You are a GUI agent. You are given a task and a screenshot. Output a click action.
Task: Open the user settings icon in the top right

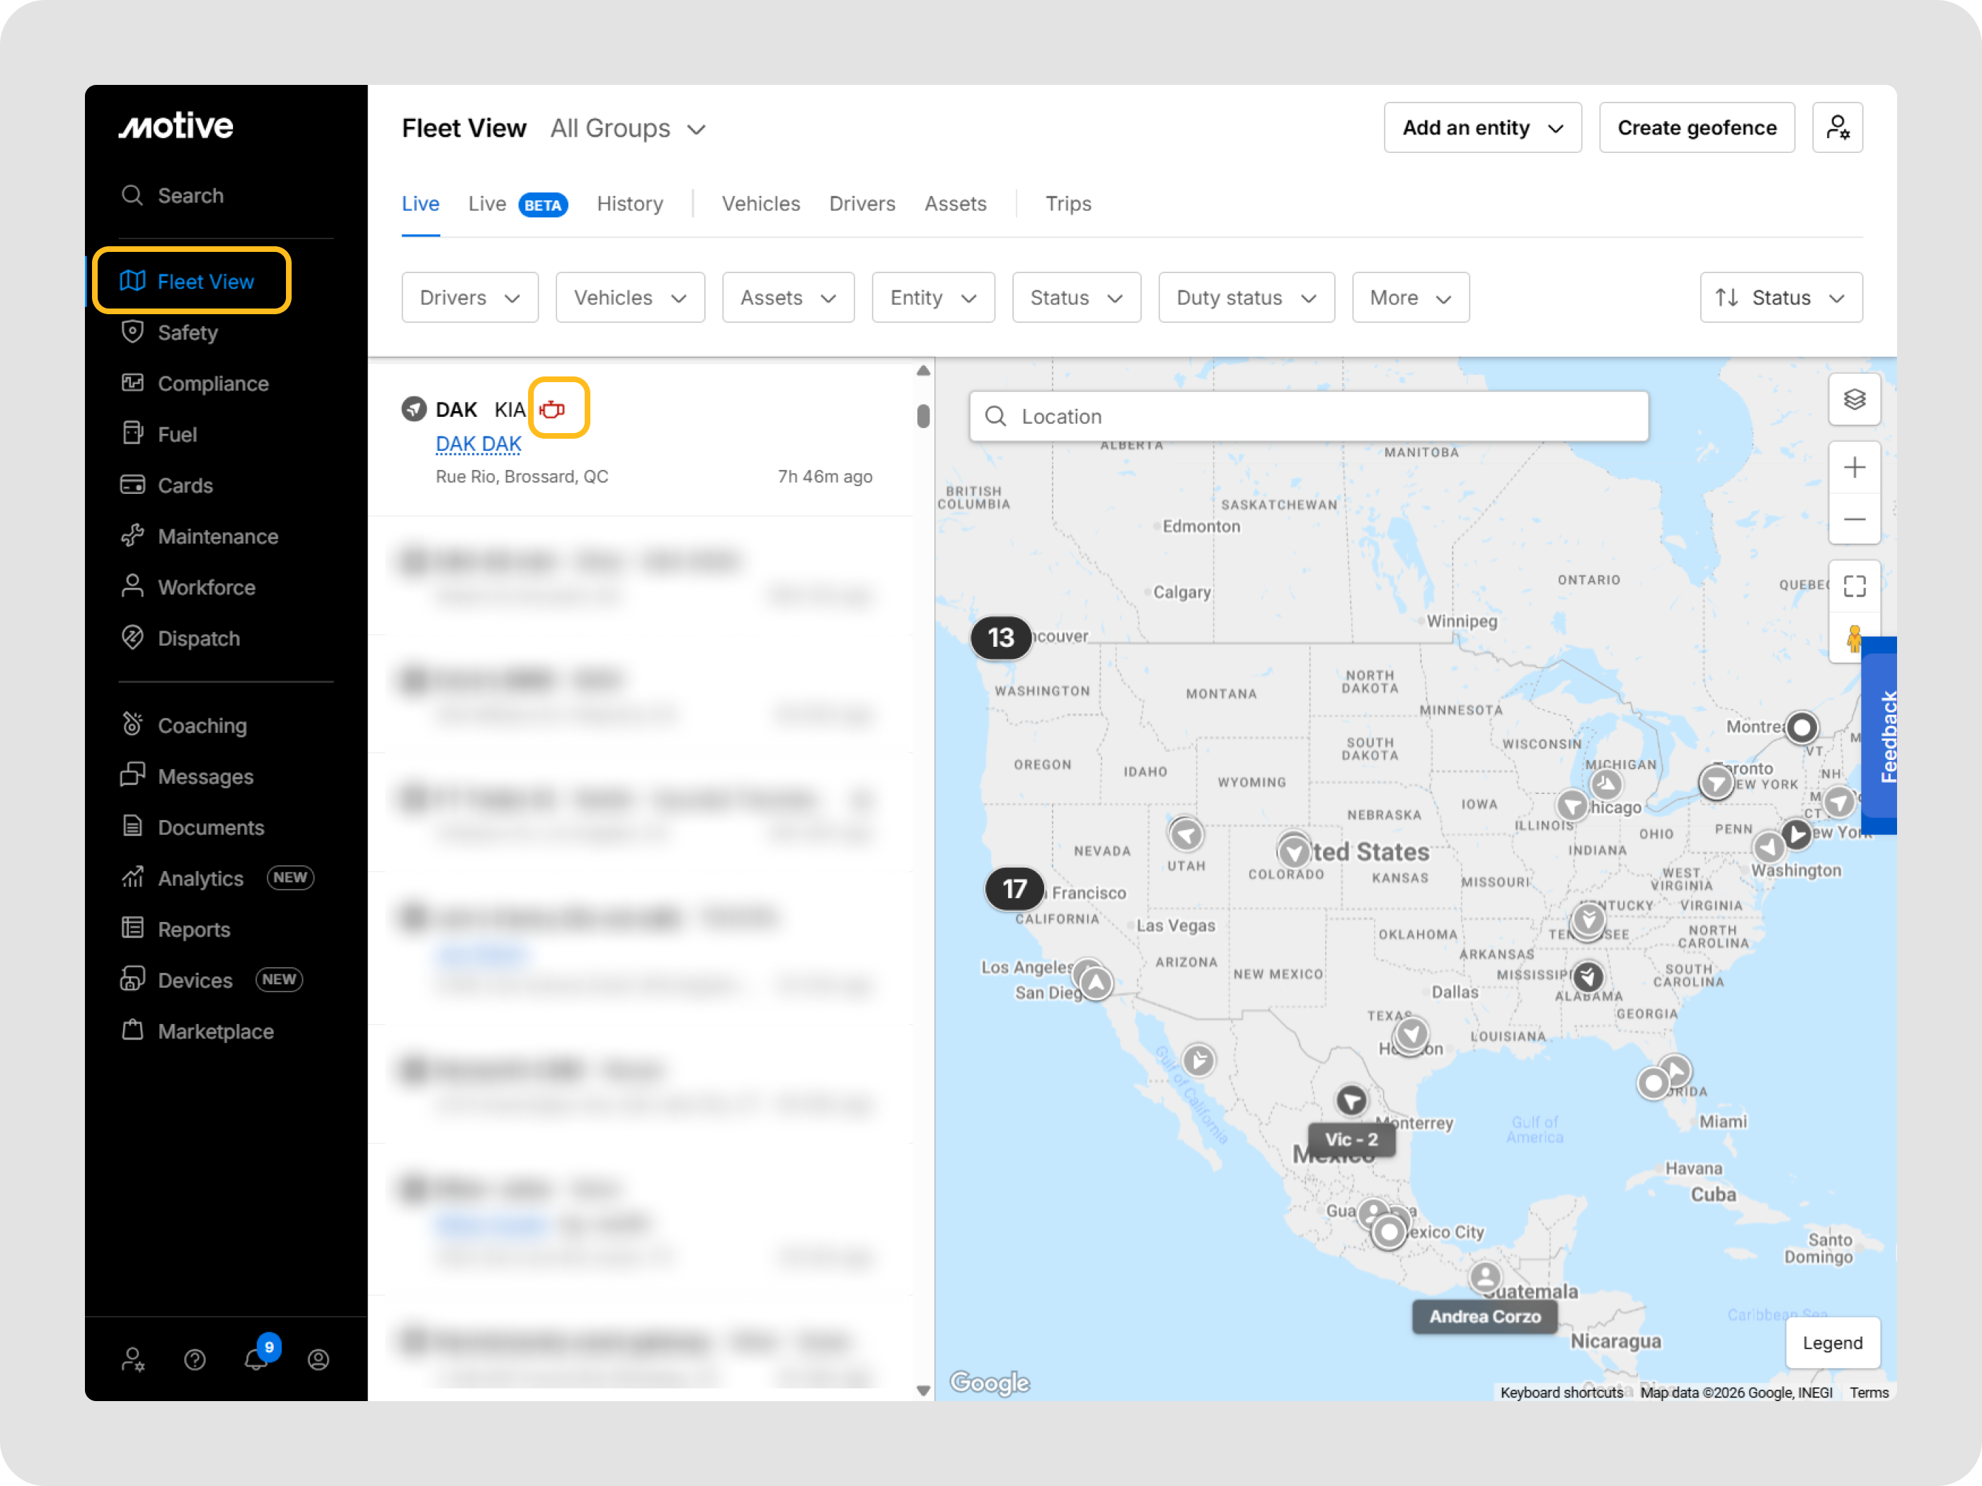[x=1837, y=128]
